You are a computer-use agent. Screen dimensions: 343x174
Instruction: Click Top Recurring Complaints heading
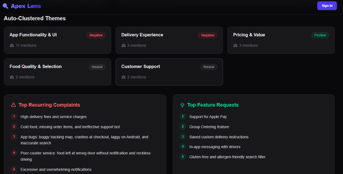[50, 105]
